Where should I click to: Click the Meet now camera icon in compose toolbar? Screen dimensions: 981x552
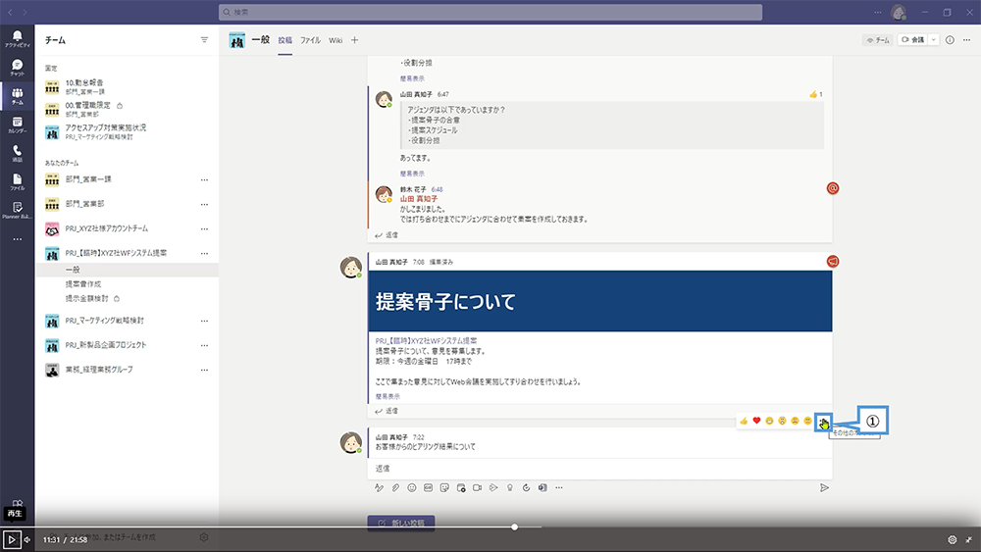coord(478,487)
